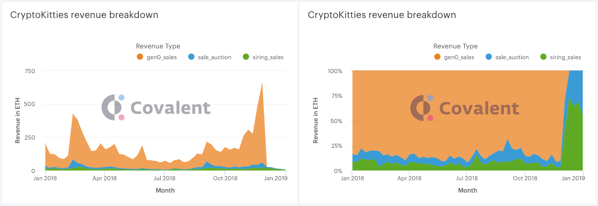Click Jan 2018 x-axis label on right chart

pos(352,178)
